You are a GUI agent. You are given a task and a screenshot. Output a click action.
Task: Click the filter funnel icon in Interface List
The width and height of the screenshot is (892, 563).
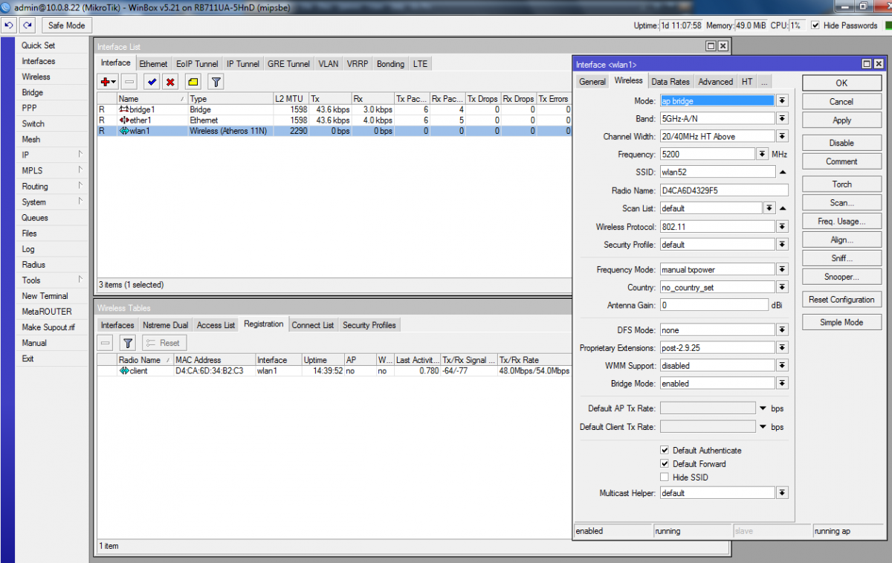pos(216,82)
